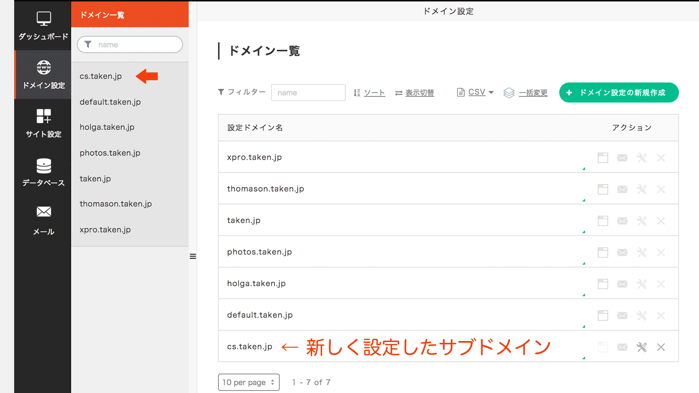Click tools icon in thomason.taken.jp row
This screenshot has width=699, height=393.
pyautogui.click(x=641, y=189)
